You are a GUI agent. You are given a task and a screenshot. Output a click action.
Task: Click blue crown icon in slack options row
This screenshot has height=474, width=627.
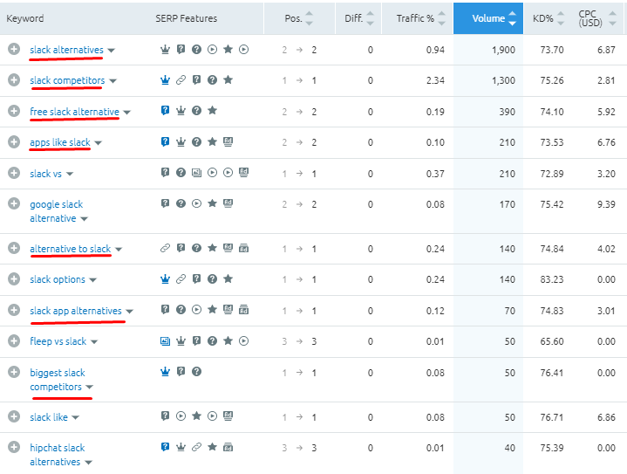click(x=165, y=279)
